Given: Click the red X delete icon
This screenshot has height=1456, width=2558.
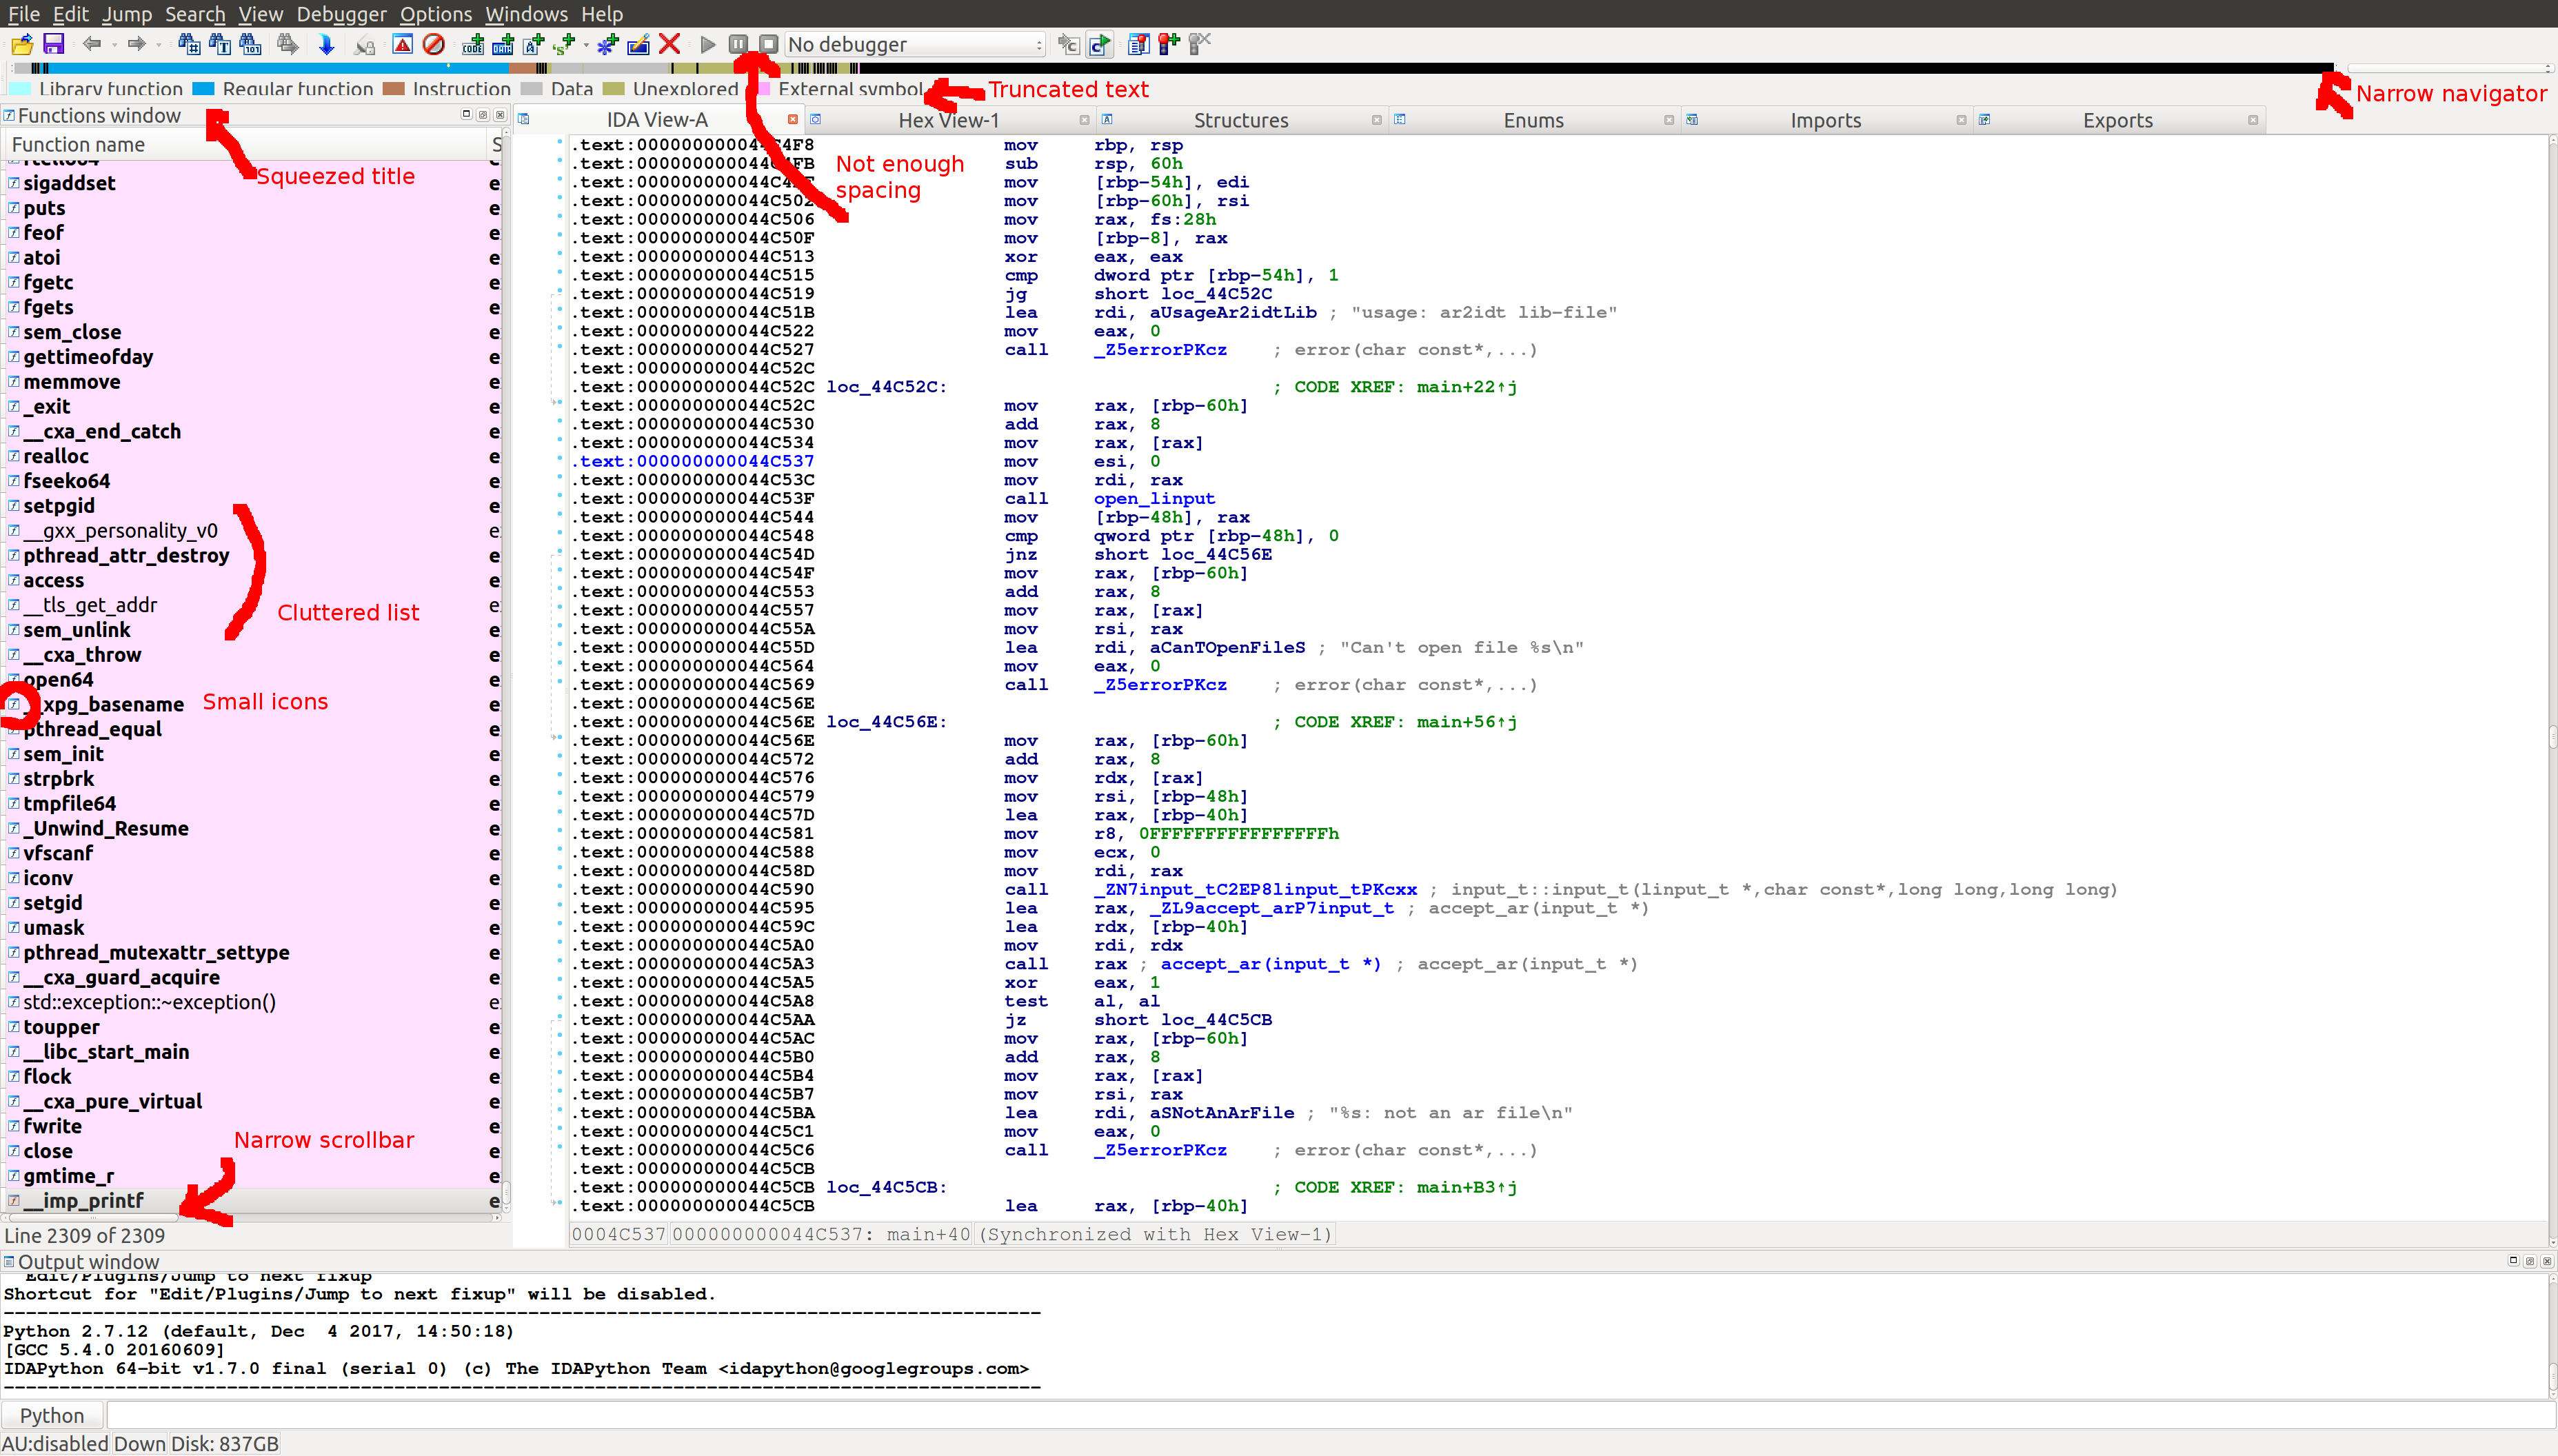Looking at the screenshot, I should (670, 44).
